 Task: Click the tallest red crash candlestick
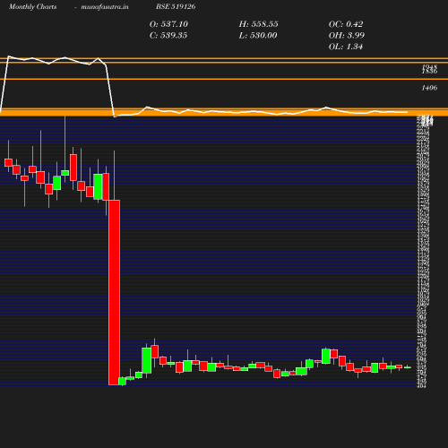[114, 292]
